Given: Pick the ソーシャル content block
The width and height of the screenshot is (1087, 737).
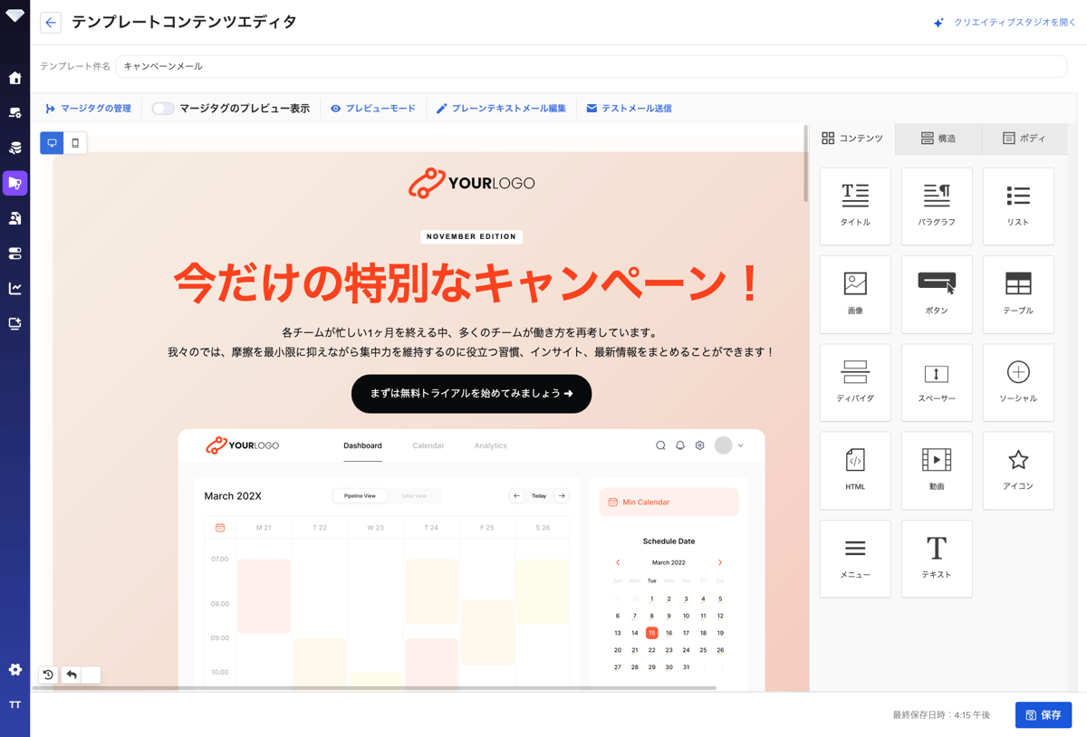Looking at the screenshot, I should (x=1018, y=382).
